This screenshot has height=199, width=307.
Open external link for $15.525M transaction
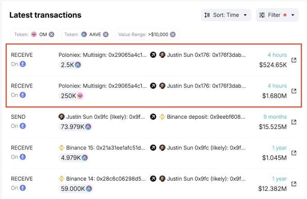click(294, 122)
